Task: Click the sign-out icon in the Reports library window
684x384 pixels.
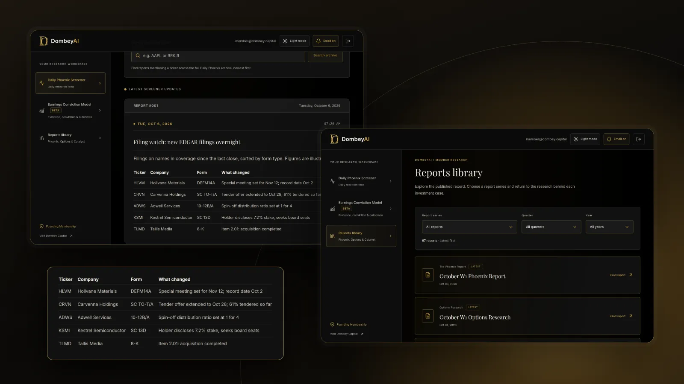Action: pyautogui.click(x=639, y=139)
